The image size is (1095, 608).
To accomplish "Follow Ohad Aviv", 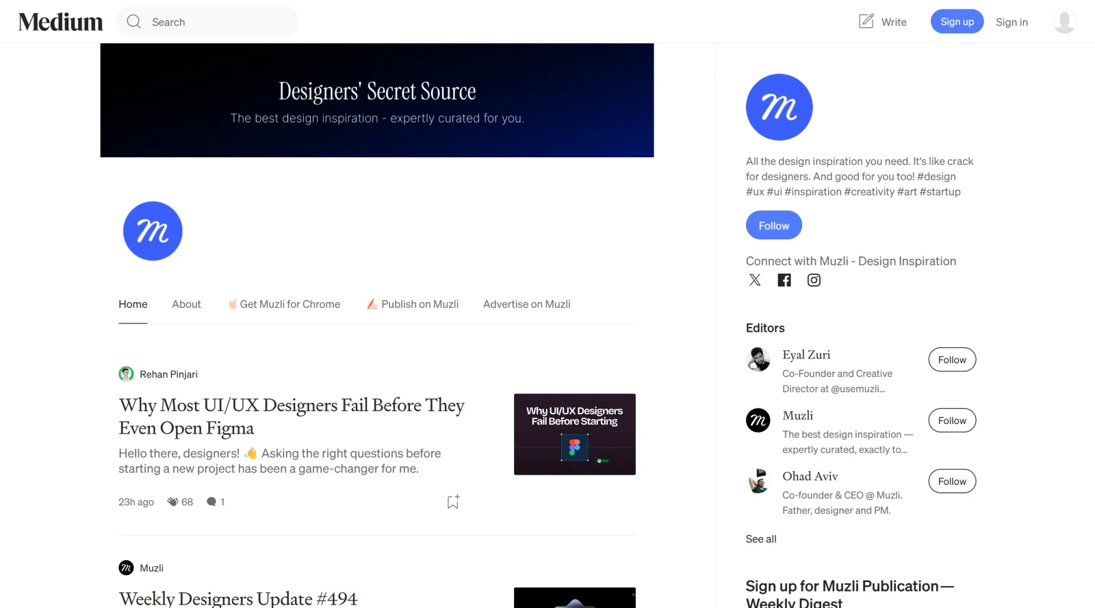I will pos(952,481).
